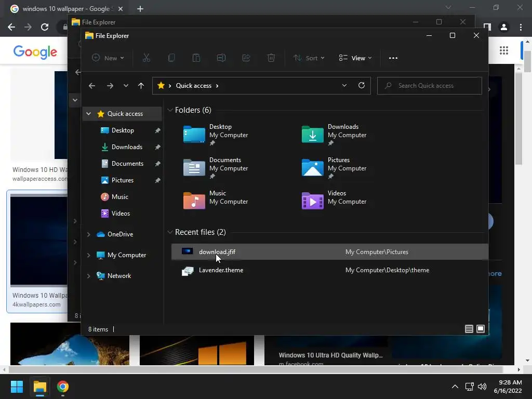Click in Search Quick access field

(x=429, y=86)
